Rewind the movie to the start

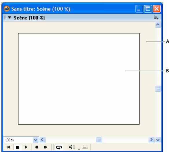click(8, 147)
